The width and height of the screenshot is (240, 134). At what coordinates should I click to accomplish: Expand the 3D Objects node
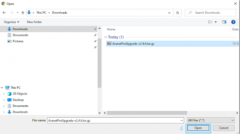[4, 94]
